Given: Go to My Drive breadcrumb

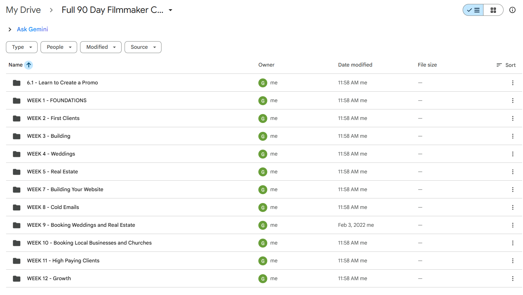Looking at the screenshot, I should pyautogui.click(x=23, y=10).
